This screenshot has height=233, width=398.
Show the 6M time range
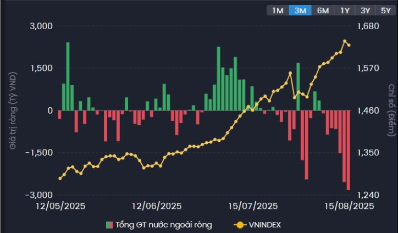click(323, 10)
